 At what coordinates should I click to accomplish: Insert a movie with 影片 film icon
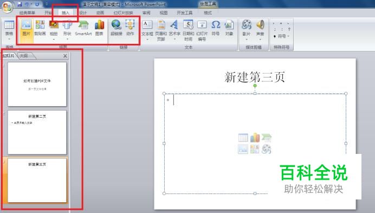click(247, 24)
